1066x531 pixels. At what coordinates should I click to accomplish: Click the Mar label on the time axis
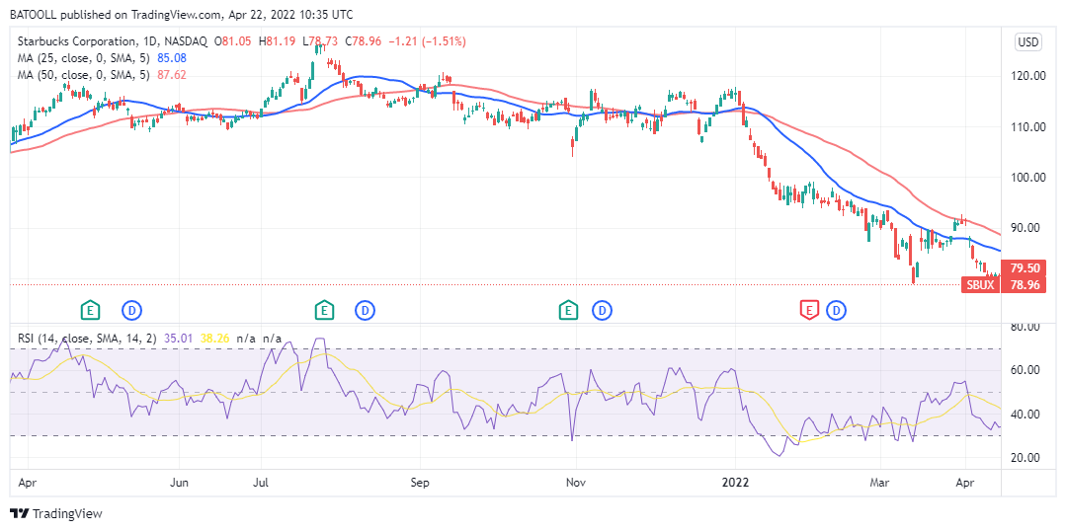879,482
